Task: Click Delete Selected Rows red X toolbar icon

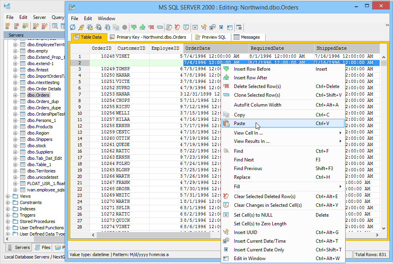Action: pos(151,27)
